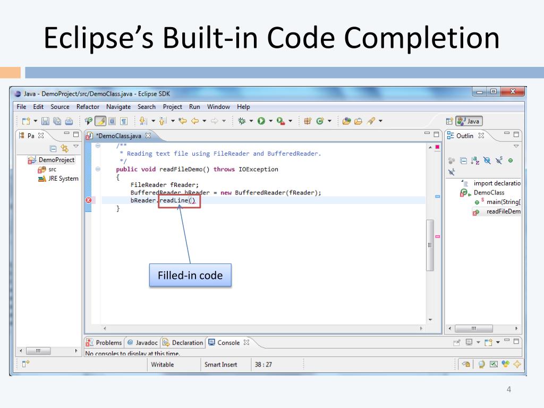The width and height of the screenshot is (544, 408).
Task: Toggle Sort alphabetically in Outline view
Action: tap(475, 160)
